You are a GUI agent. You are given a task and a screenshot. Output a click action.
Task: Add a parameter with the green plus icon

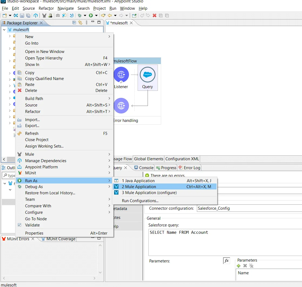(x=238, y=266)
